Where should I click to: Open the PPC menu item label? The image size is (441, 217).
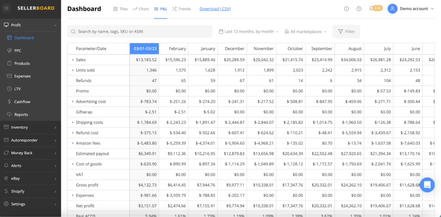[18, 51]
